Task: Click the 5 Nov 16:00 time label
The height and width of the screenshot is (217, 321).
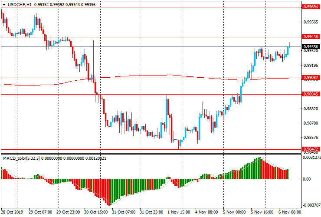Action: click(263, 213)
